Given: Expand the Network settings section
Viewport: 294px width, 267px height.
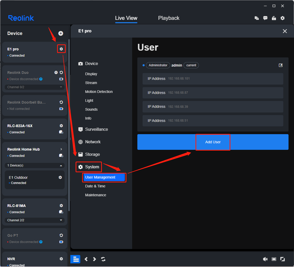Looking at the screenshot, I should 89,142.
